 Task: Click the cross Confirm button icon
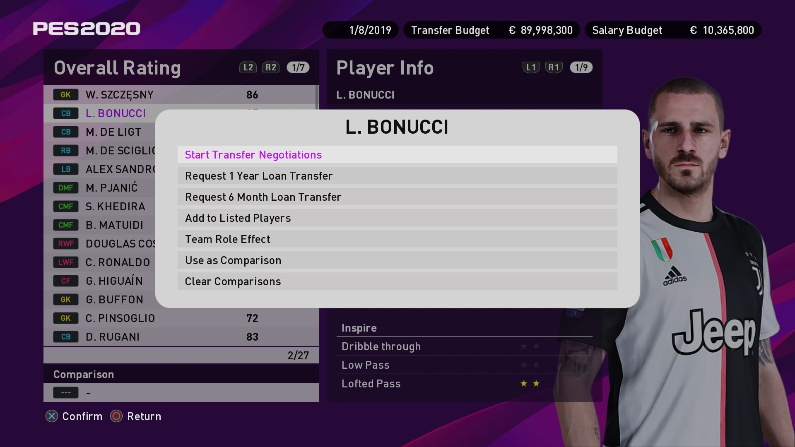pos(52,416)
